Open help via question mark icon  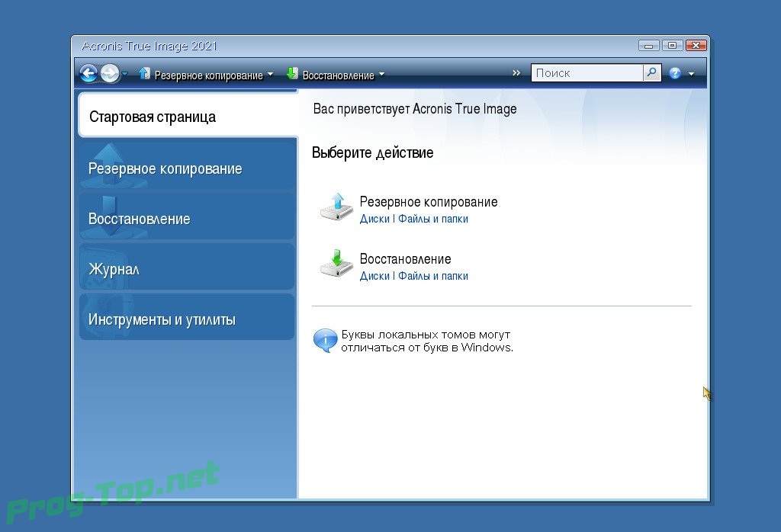pos(675,74)
